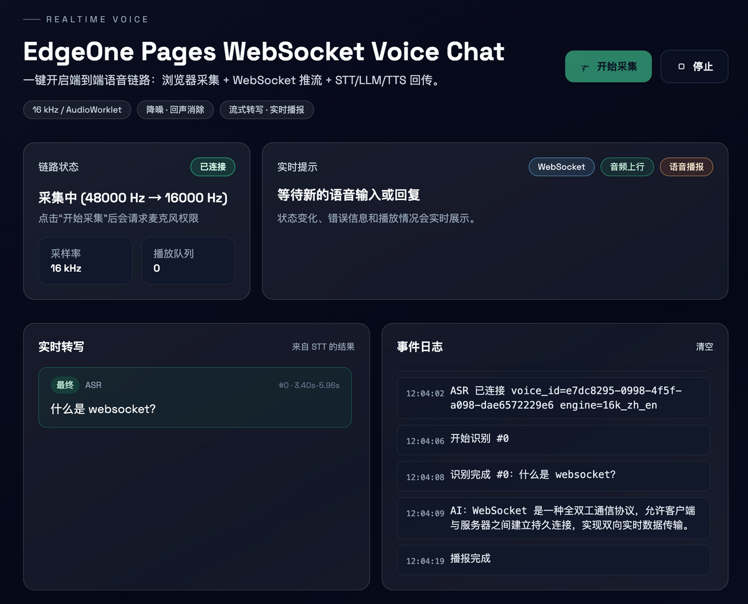Click the stop square icon inside the 停止 button
The width and height of the screenshot is (748, 604).
tap(682, 65)
